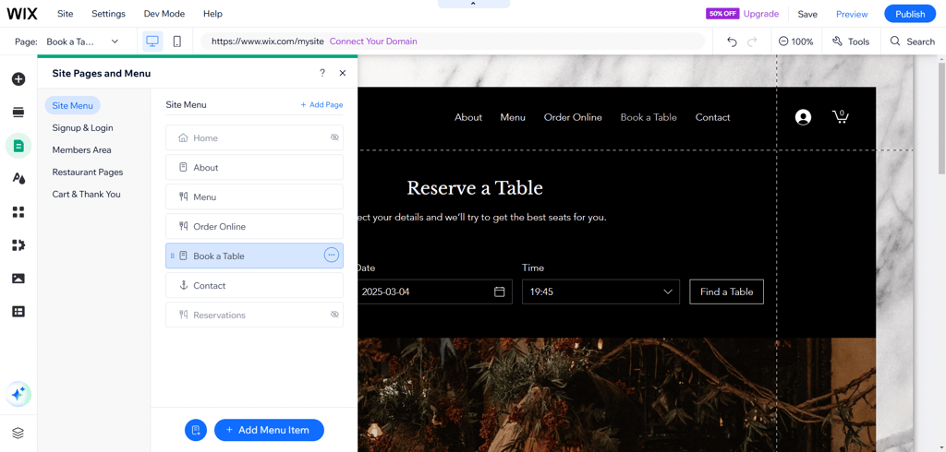Click the drag handle on Book a Table row
The image size is (946, 452).
point(173,256)
